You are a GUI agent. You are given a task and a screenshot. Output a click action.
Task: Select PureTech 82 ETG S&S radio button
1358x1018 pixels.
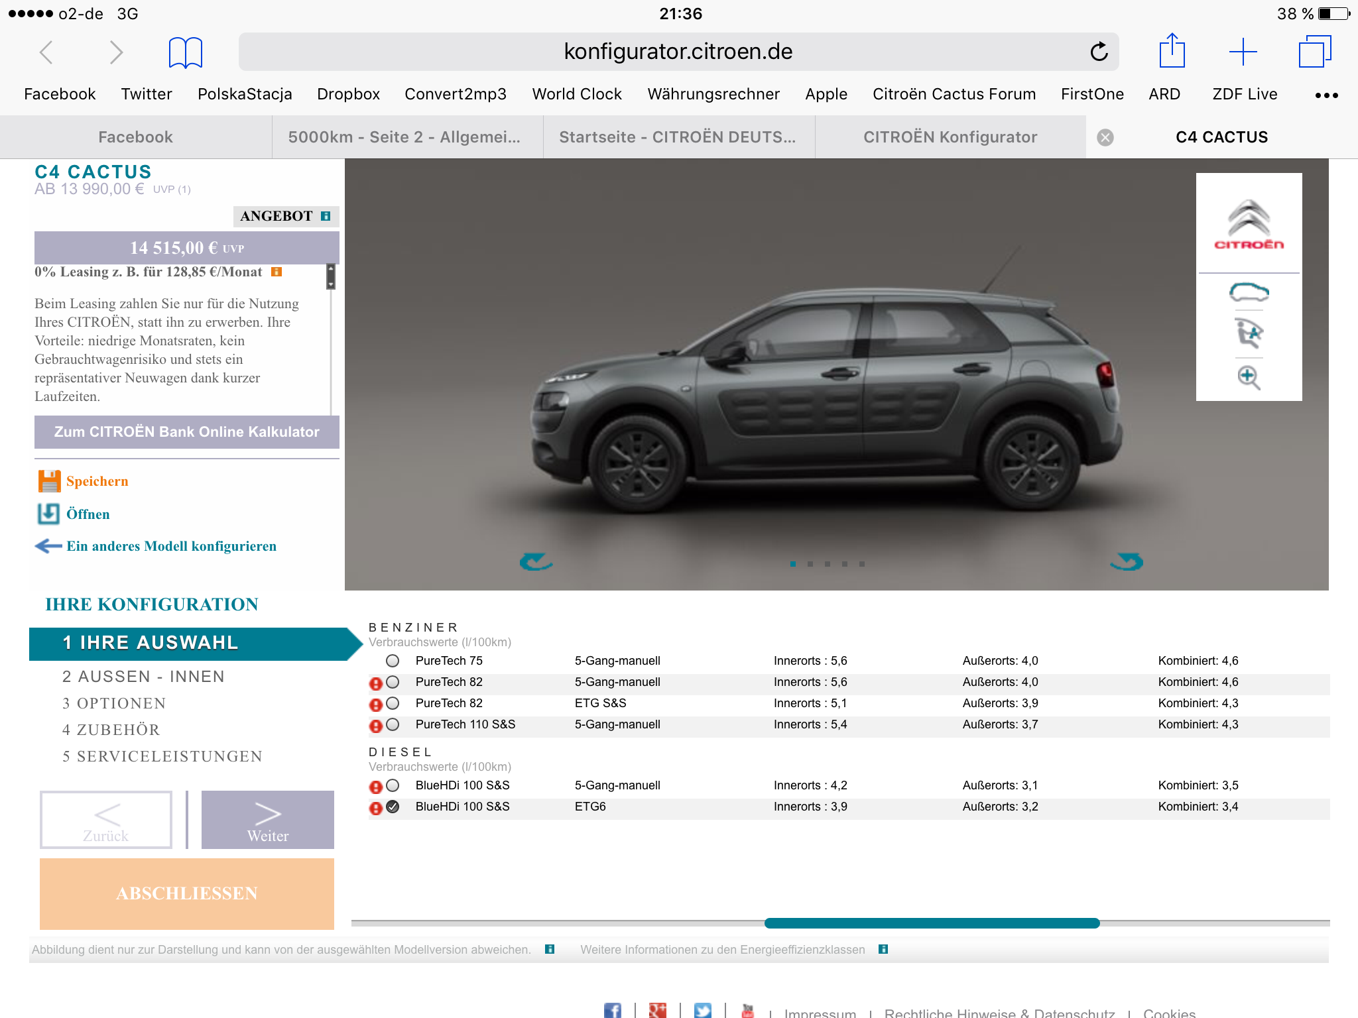coord(393,703)
